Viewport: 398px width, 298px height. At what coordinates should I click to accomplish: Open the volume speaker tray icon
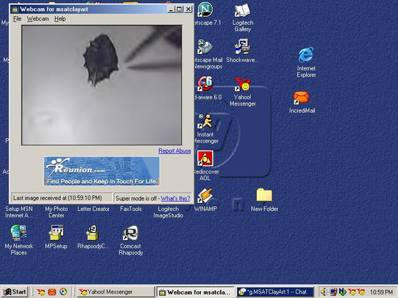coord(323,292)
